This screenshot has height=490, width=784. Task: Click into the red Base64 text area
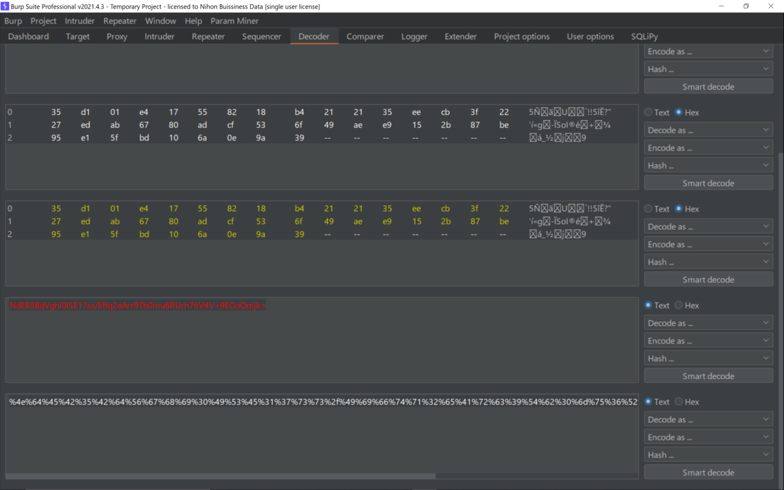pyautogui.click(x=322, y=340)
